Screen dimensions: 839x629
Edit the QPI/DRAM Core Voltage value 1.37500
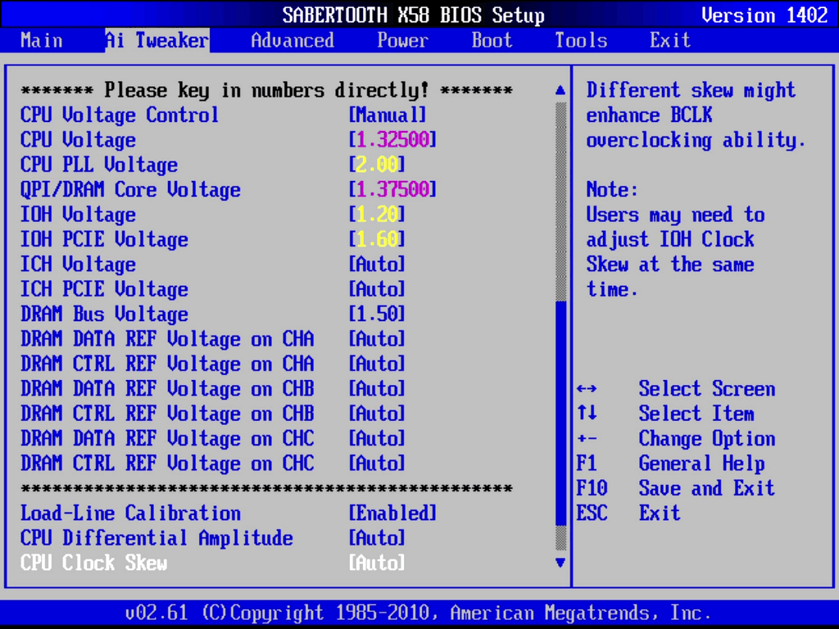coord(392,189)
